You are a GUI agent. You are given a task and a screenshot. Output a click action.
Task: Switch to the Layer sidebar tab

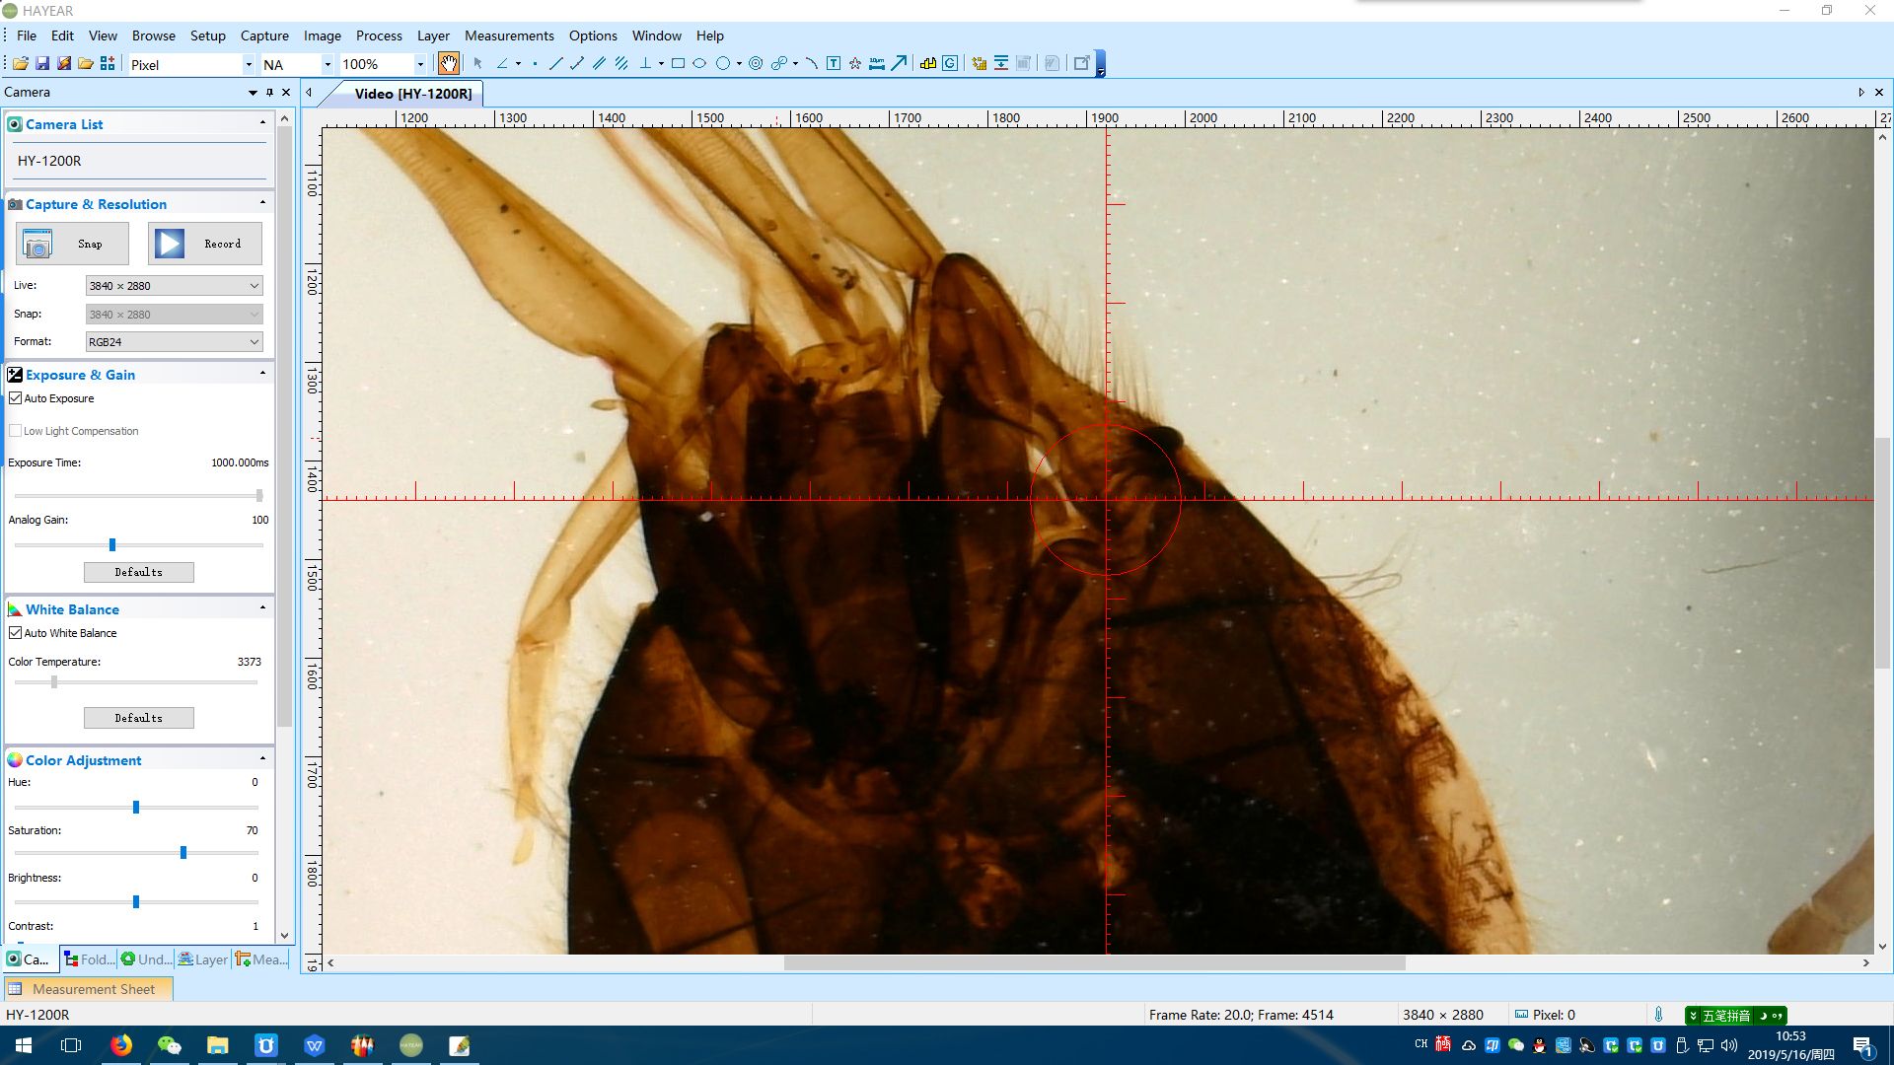coord(203,959)
